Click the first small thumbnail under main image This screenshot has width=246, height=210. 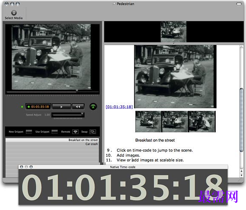148,122
